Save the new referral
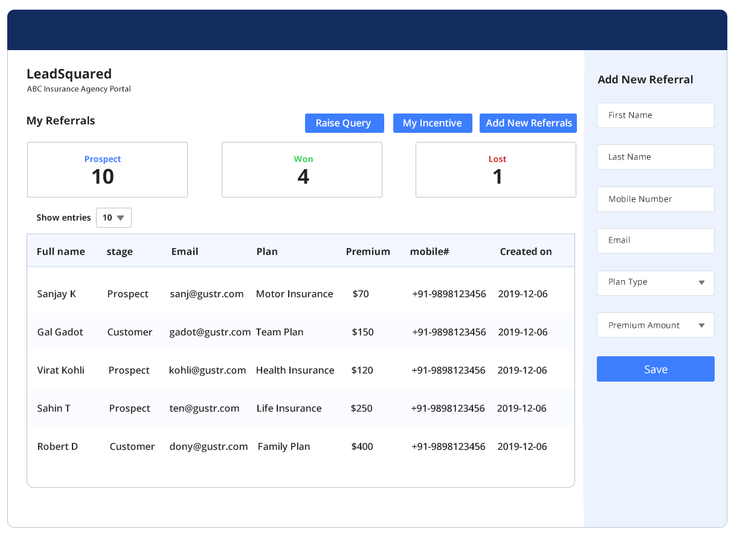Screen dimensions: 737x535 (655, 369)
